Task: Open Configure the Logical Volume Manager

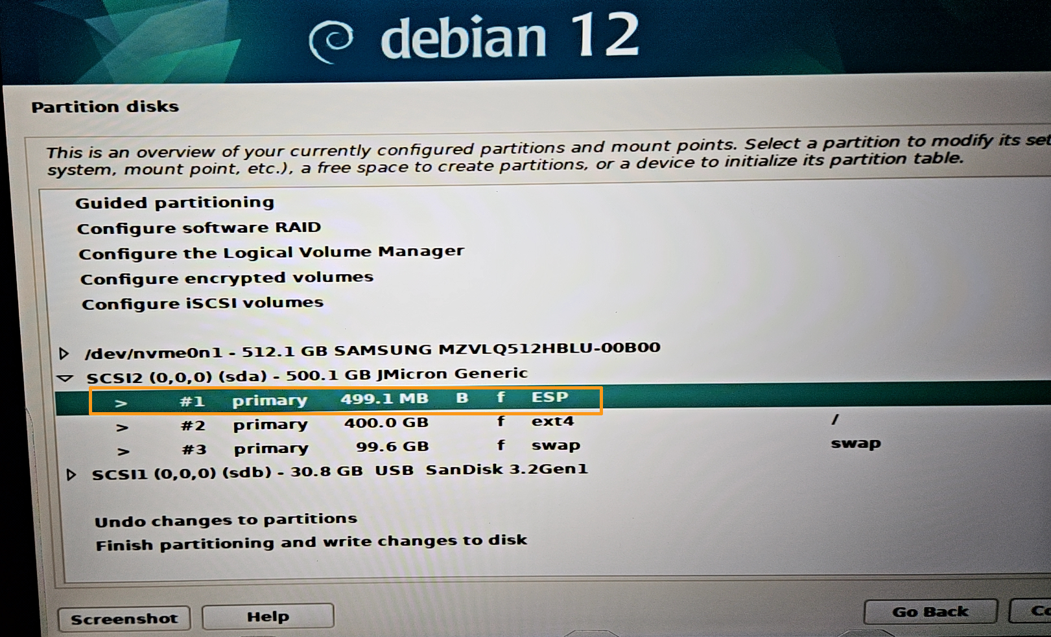Action: point(271,253)
